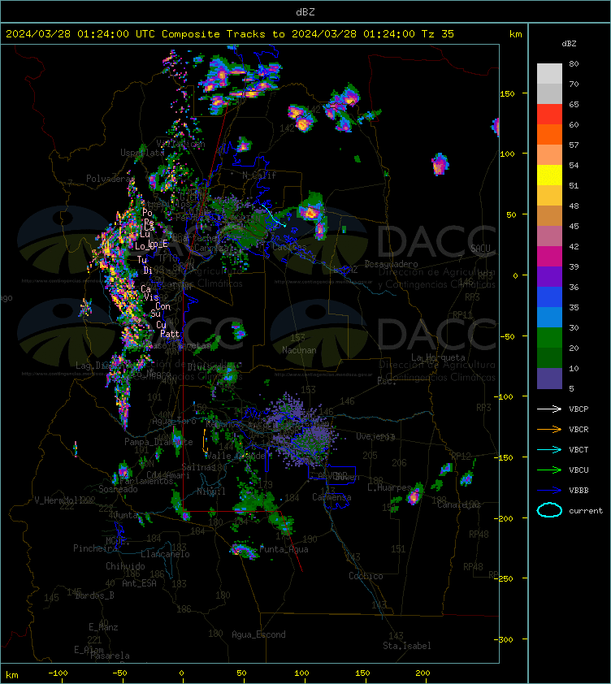Viewport: 611px width, 684px height.
Task: Click the 'Punta_Agua' map label
Action: (284, 549)
